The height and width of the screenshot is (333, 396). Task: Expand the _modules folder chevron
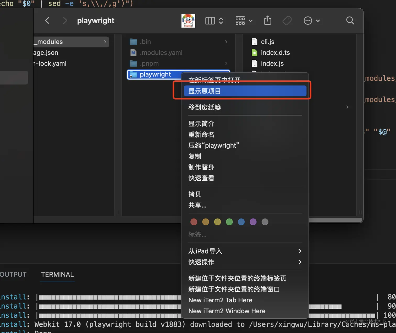105,42
